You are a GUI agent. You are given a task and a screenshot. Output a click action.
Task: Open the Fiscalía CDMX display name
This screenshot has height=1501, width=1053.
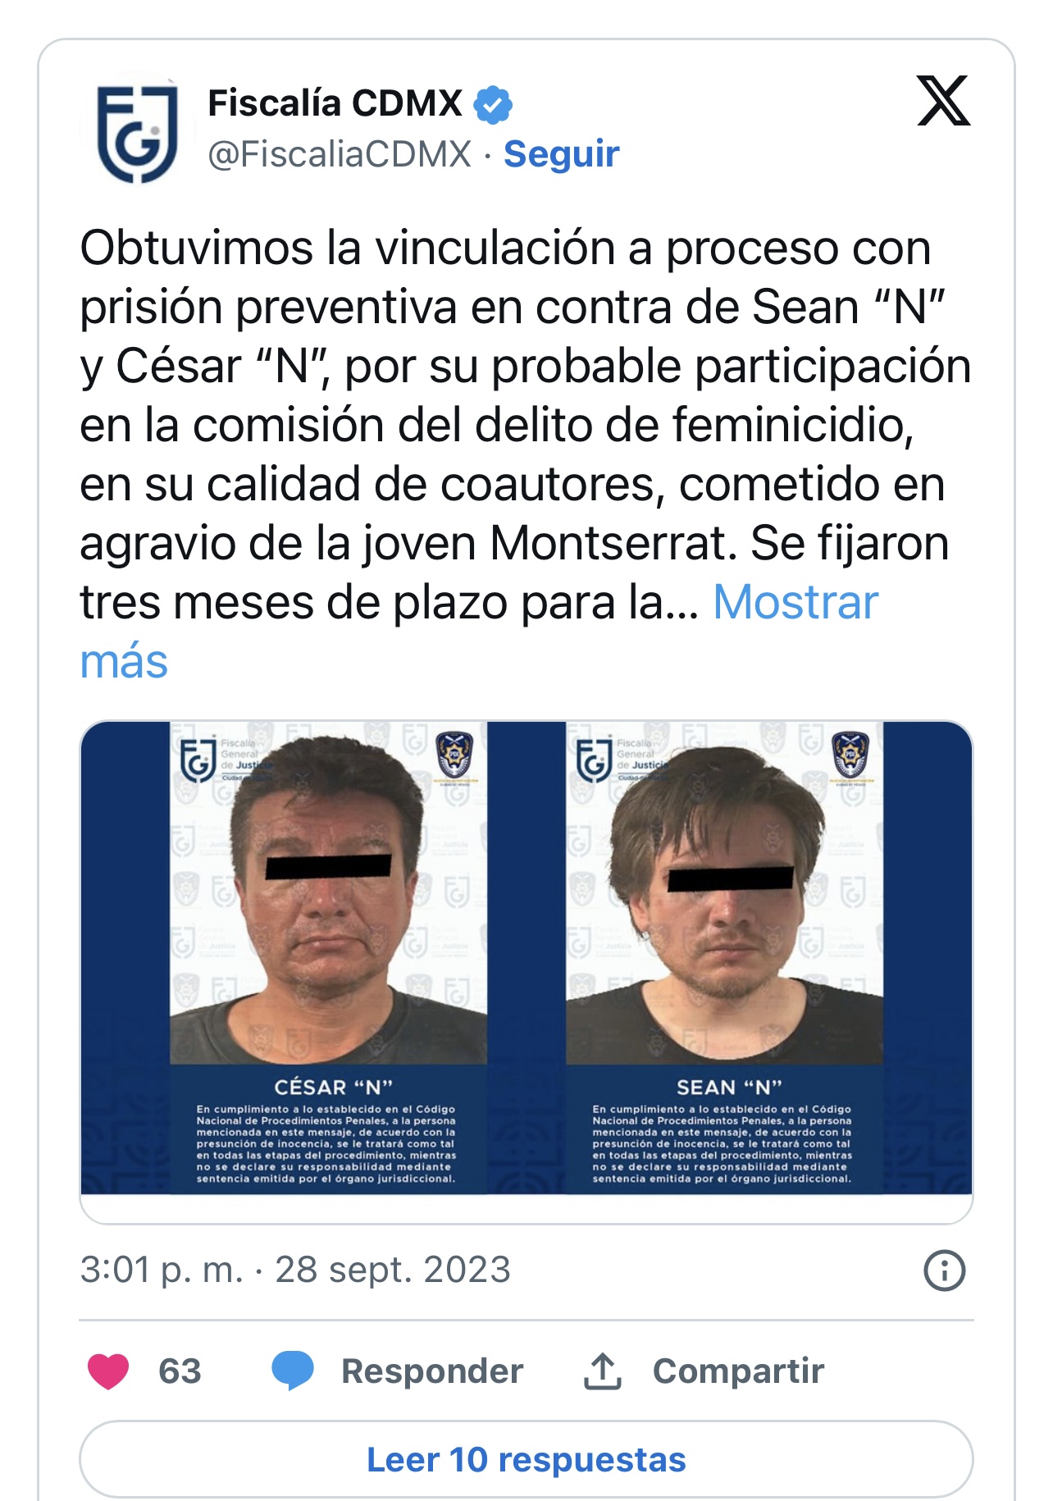[335, 103]
